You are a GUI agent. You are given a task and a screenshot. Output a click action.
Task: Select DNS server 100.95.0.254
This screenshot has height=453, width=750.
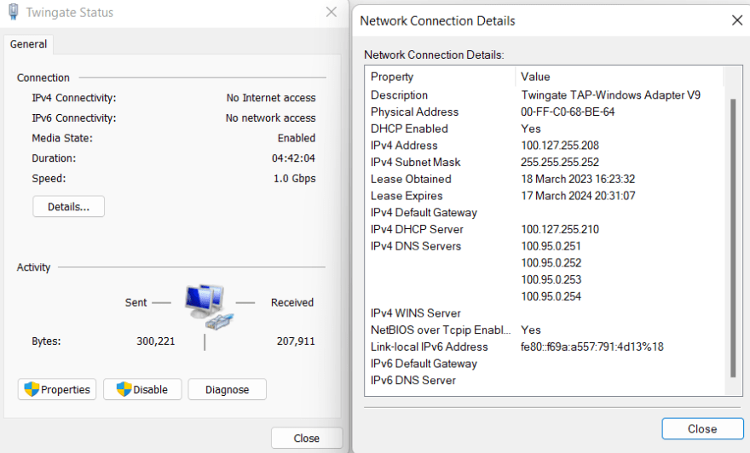[x=551, y=296]
